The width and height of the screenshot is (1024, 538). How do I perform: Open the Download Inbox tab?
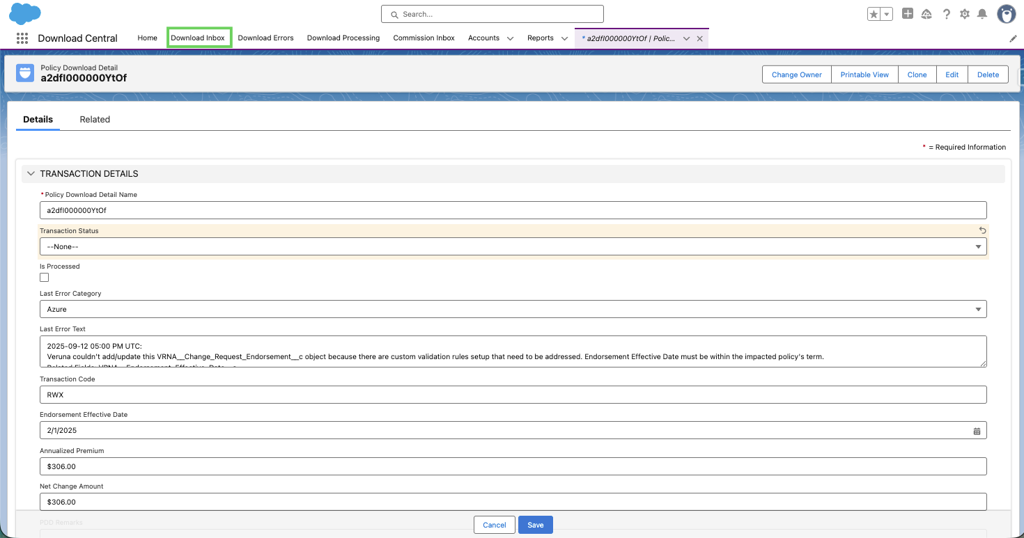[198, 38]
